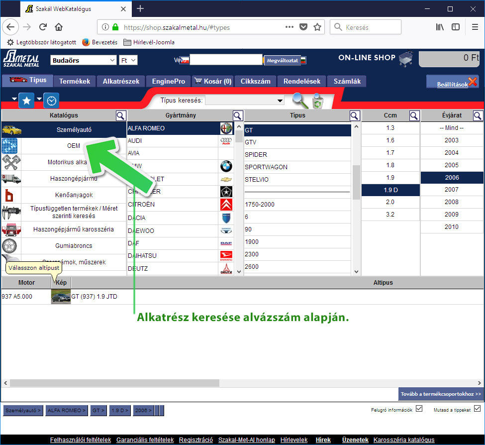Open search in the Évjárat column header
The width and height of the screenshot is (485, 445).
click(478, 116)
